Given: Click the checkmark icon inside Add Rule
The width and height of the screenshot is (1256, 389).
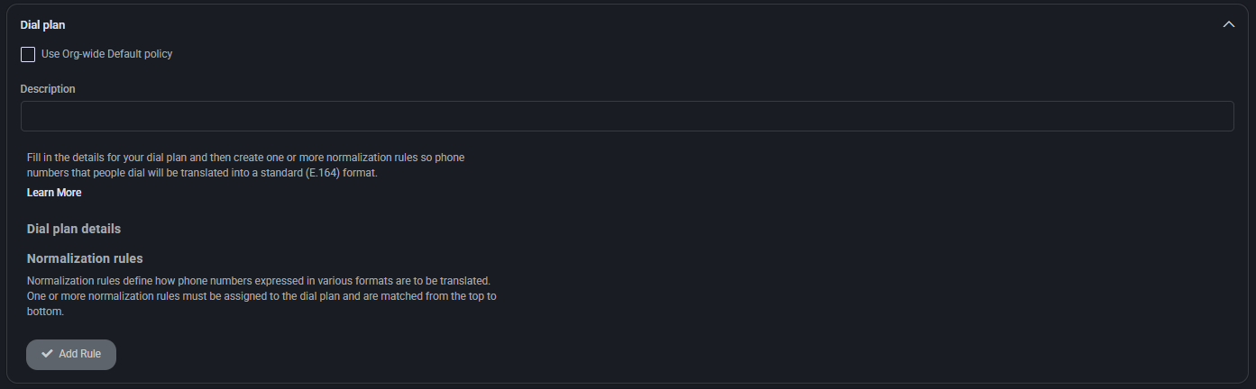Looking at the screenshot, I should coord(47,354).
